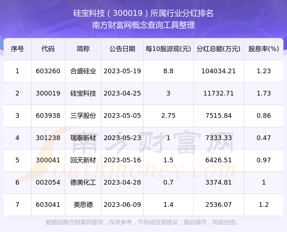
Task: Click the 股息率(%) column header
Action: [x=264, y=49]
